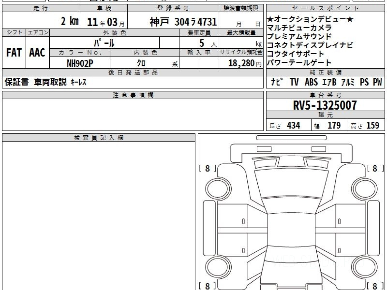Select the アルミ equipment entry
The width and height of the screenshot is (387, 290).
348,82
